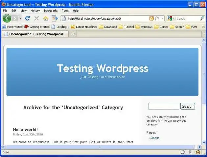207x157 pixels.
Task: Click the first status bar add-on icon
Action: tap(183, 152)
